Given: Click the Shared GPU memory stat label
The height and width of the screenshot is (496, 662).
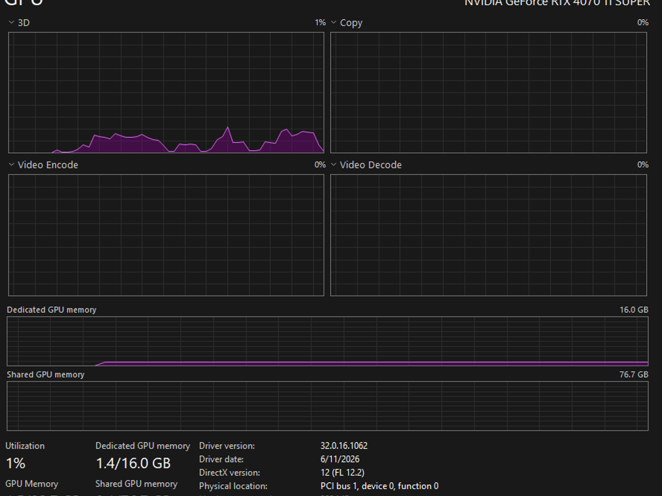Looking at the screenshot, I should click(136, 484).
